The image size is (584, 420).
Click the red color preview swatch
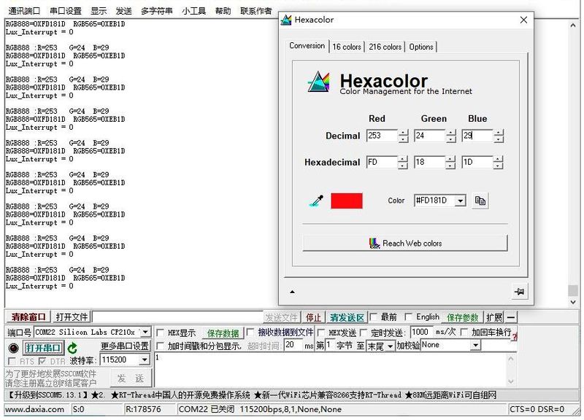tap(346, 201)
